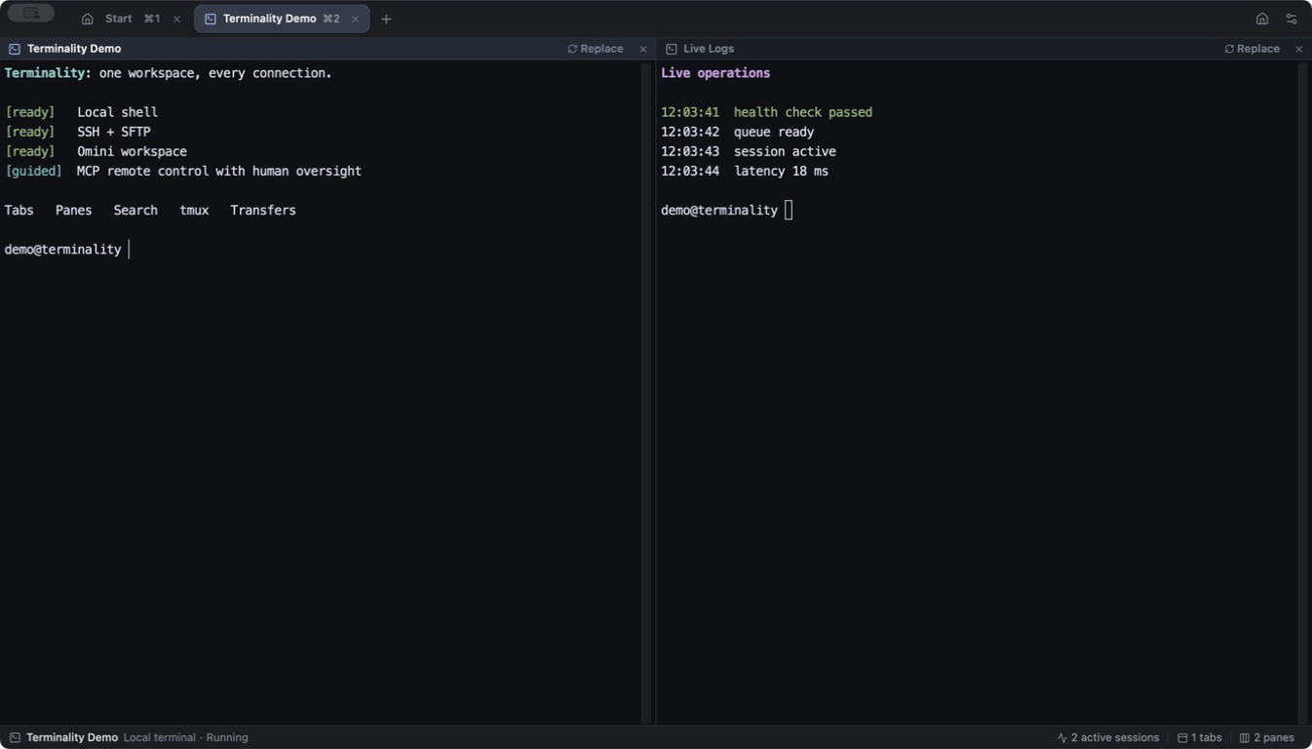The image size is (1312, 749).
Task: Click the word 'Search' in terminal
Action: click(x=135, y=210)
